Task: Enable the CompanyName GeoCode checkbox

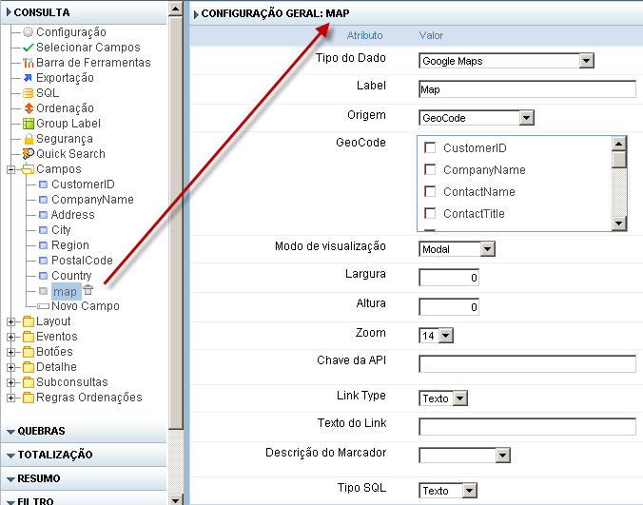Action: (x=430, y=170)
